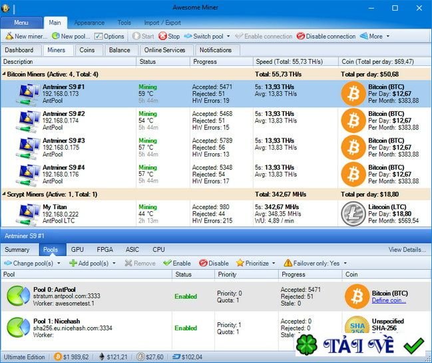Open the More dropdown arrow

[x=388, y=36]
